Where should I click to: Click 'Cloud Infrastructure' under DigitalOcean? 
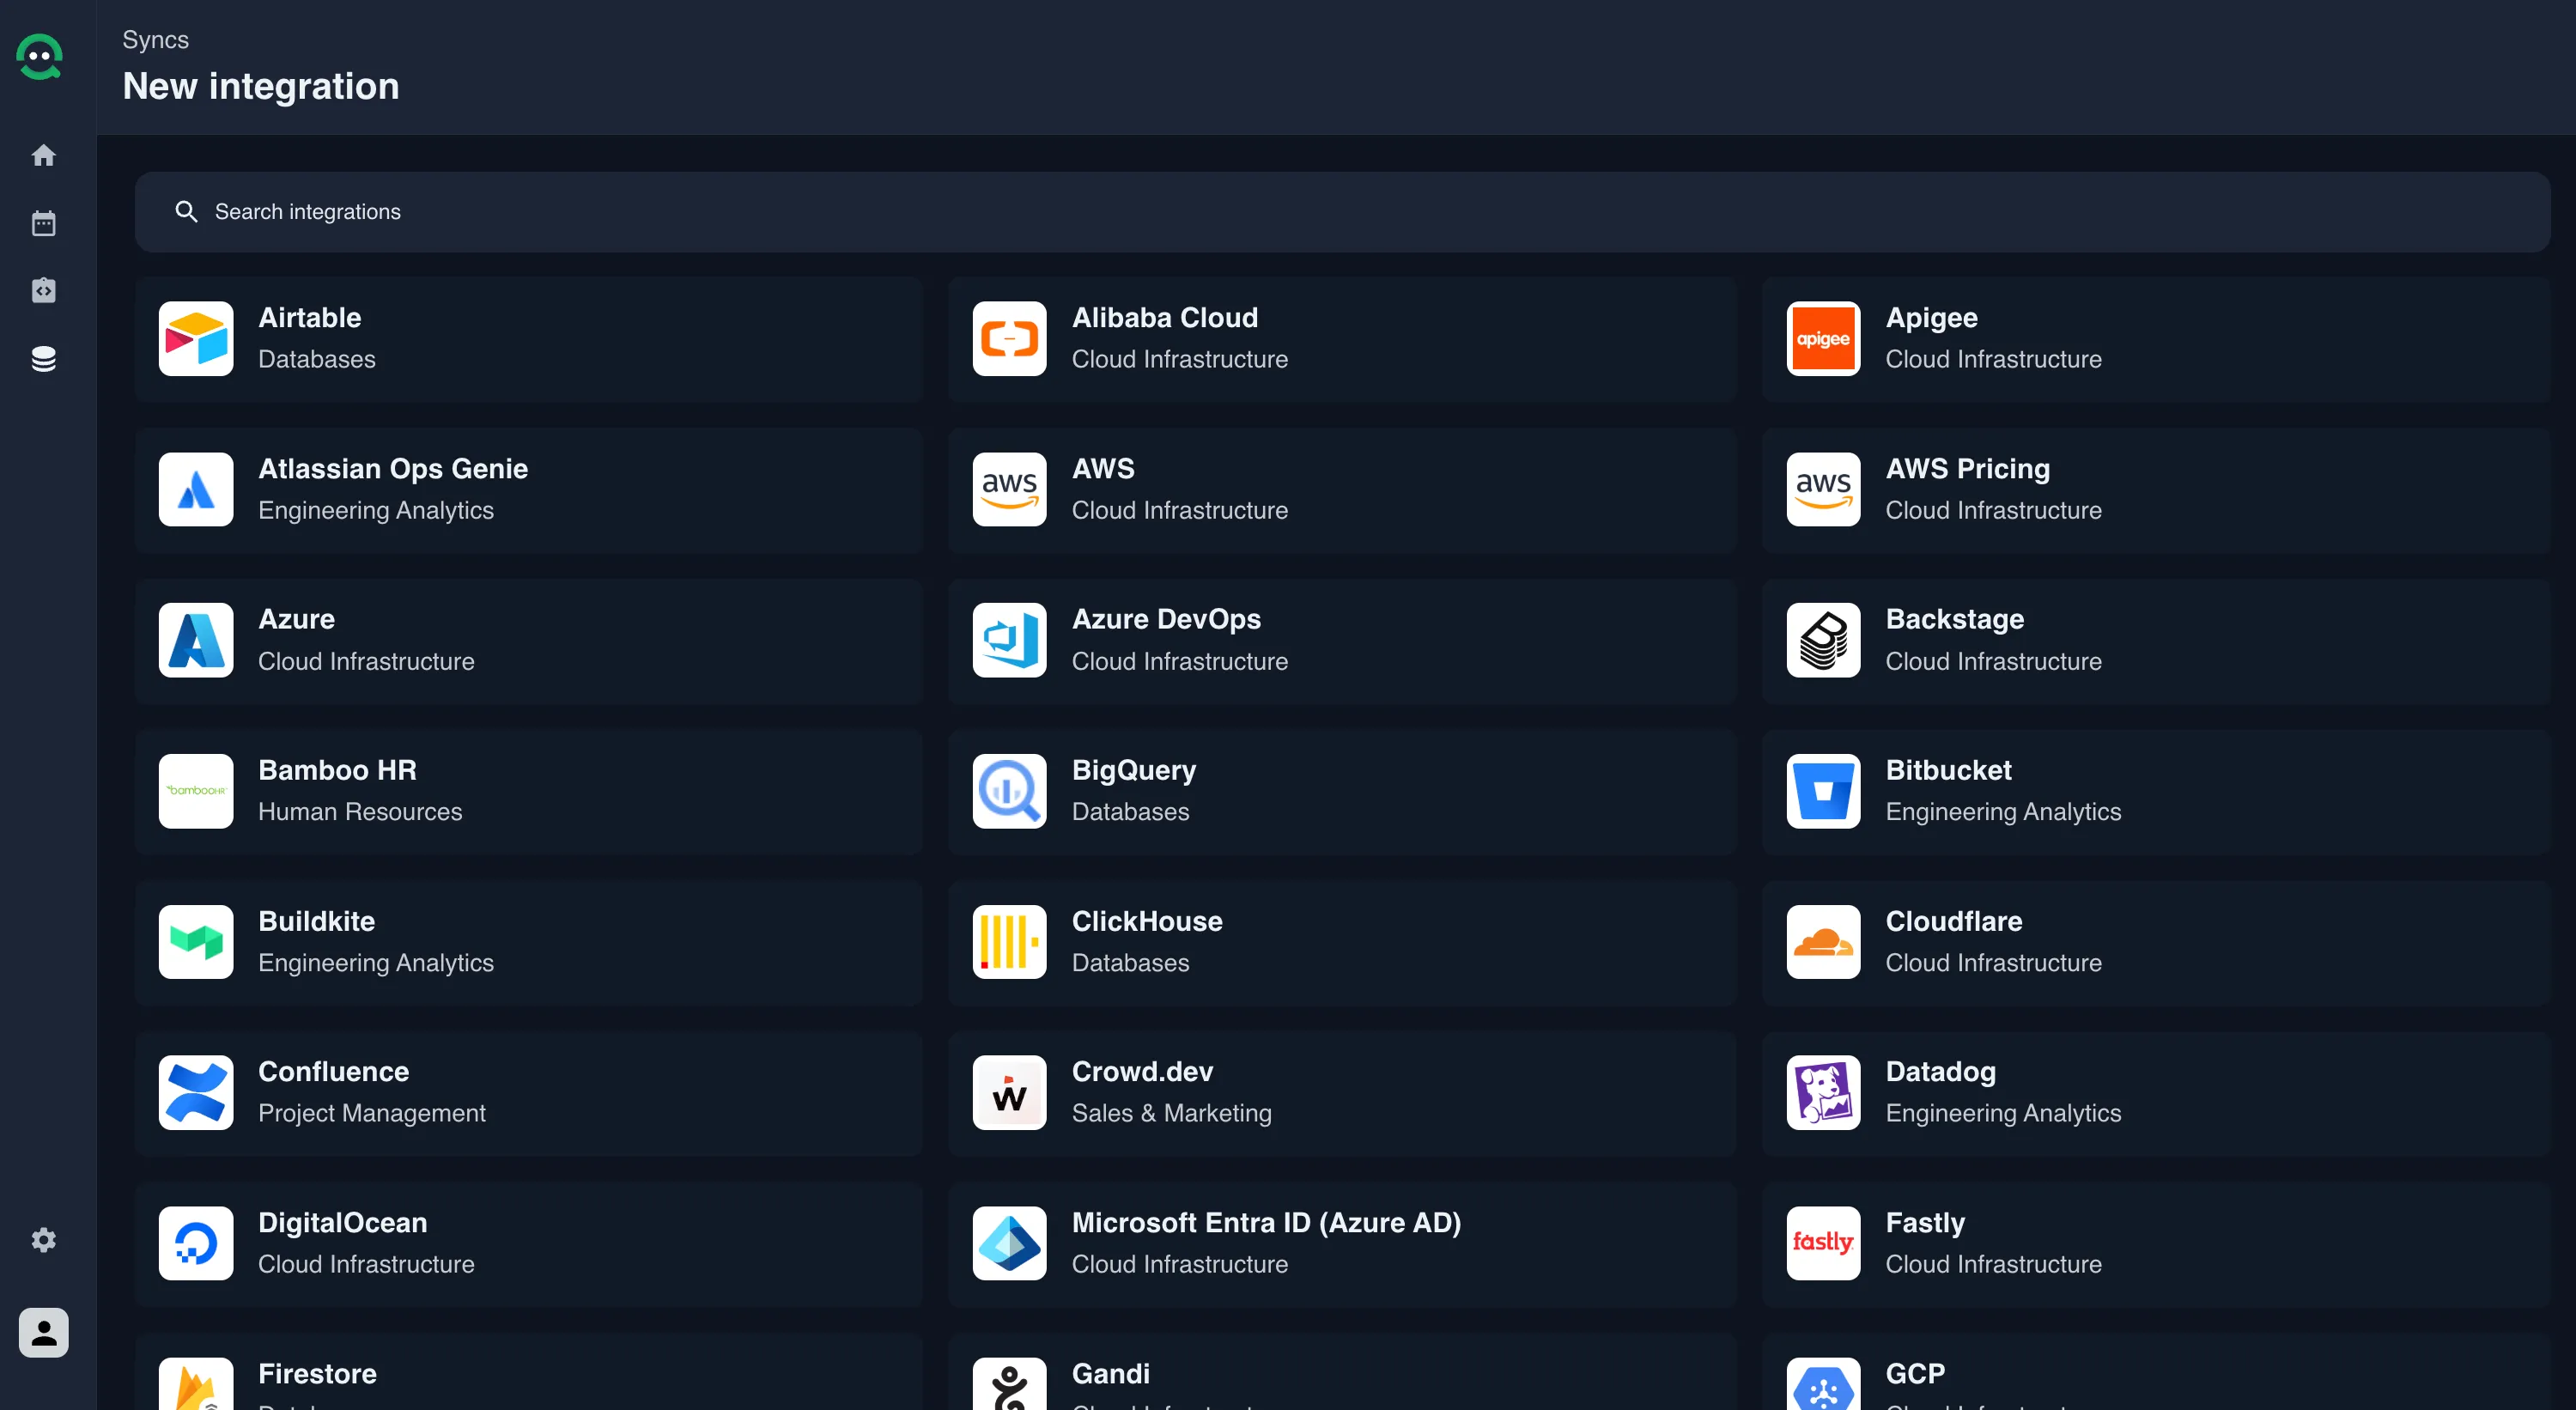[366, 1264]
